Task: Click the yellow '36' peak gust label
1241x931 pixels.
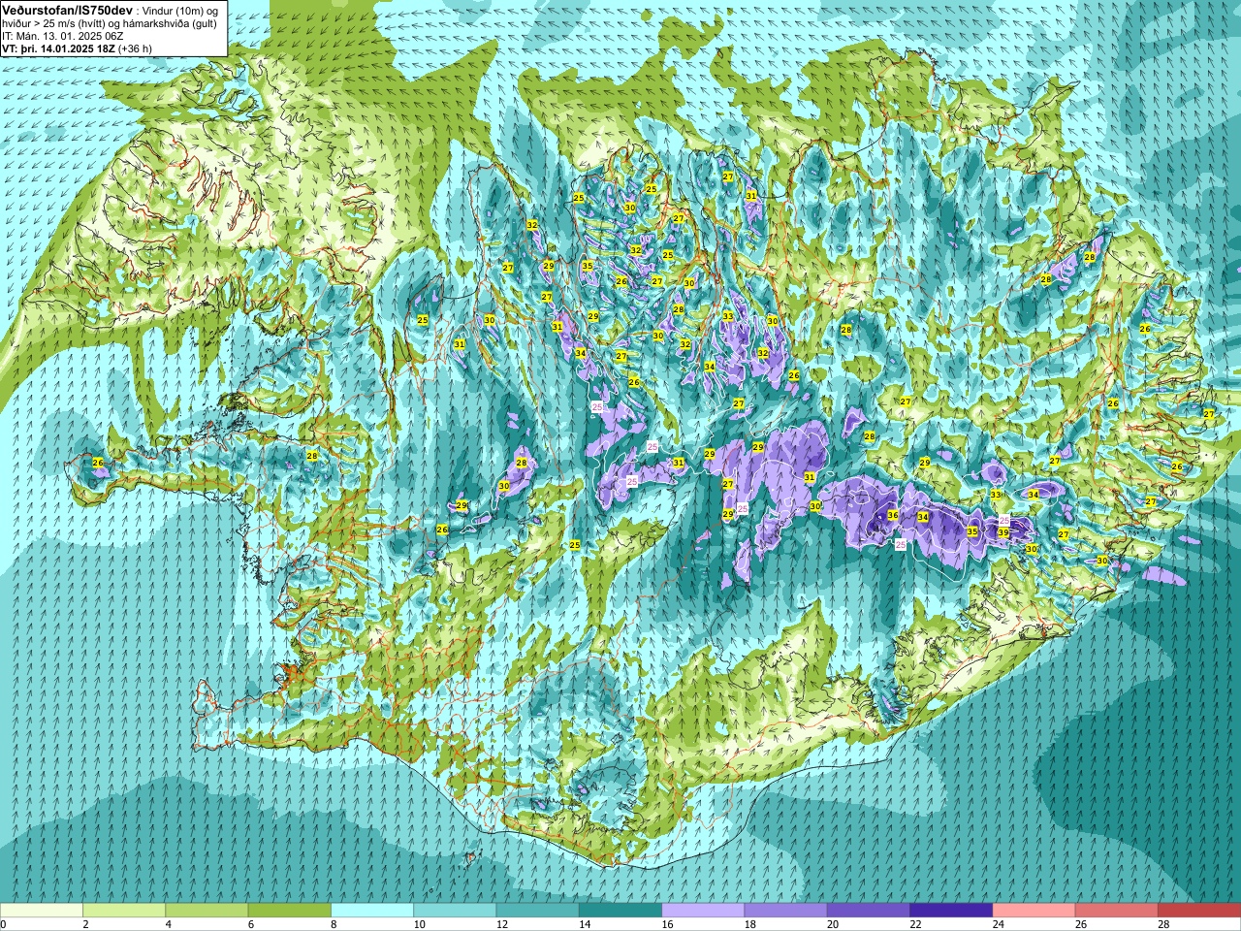Action: click(893, 515)
